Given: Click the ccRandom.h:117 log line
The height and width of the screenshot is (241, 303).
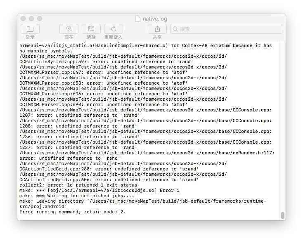Looking at the screenshot, I should (147, 153).
